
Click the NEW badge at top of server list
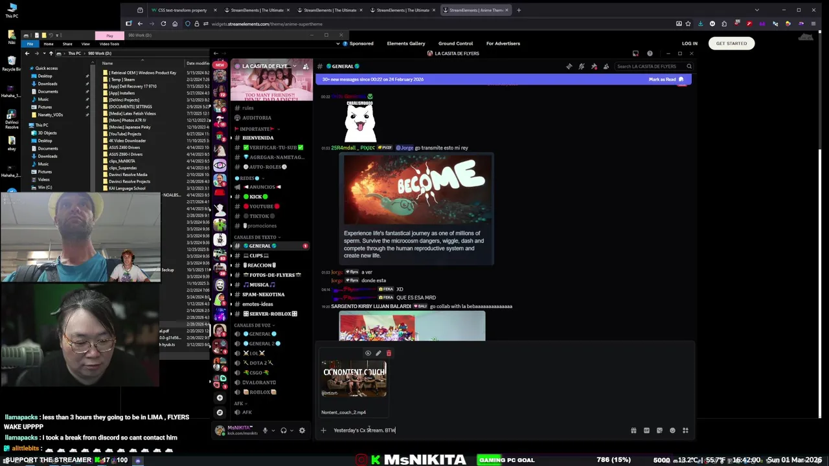click(220, 65)
